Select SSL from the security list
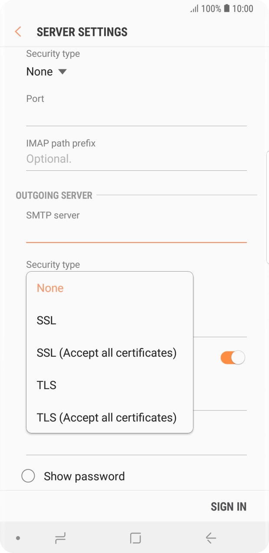The height and width of the screenshot is (553, 269). tap(47, 320)
